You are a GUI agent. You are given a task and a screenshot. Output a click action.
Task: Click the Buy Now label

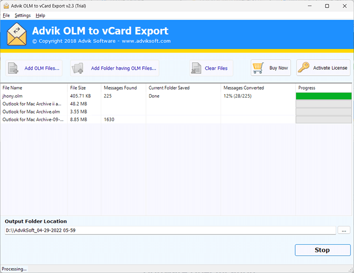point(279,68)
